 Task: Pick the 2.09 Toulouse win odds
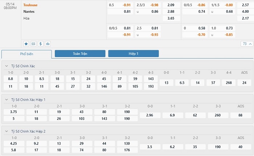[x=171, y=5]
